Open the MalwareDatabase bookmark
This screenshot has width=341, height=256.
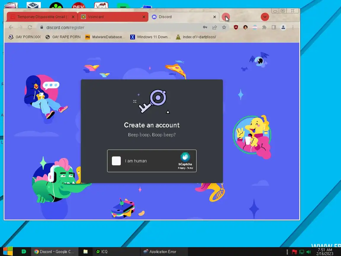coord(105,37)
